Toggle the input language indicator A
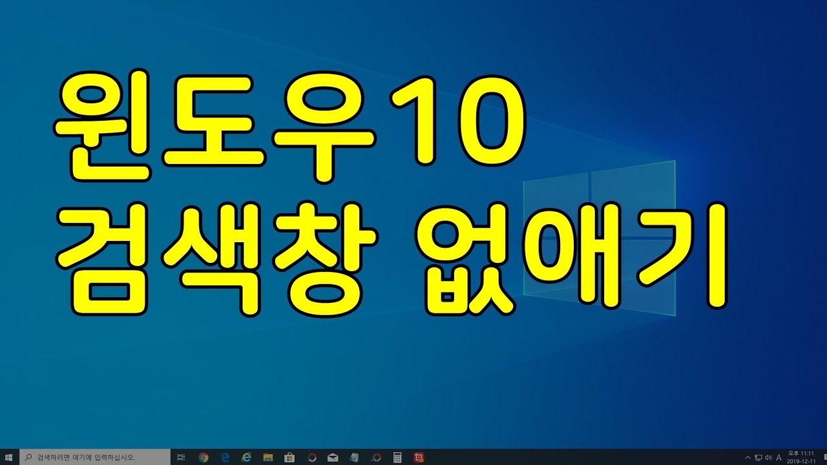 pos(779,457)
